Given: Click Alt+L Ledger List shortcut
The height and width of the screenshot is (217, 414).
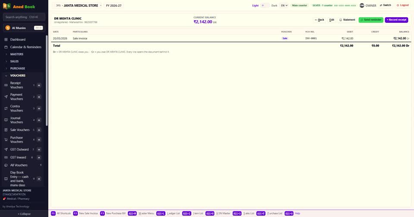Looking at the screenshot, I should (168, 213).
